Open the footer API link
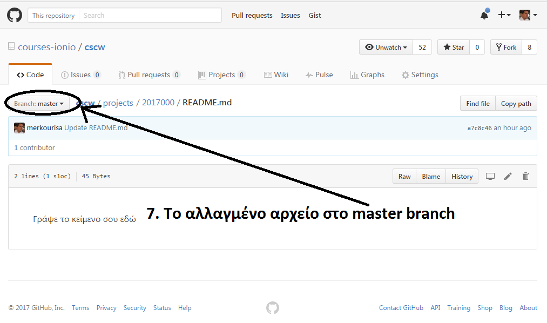The width and height of the screenshot is (547, 323). tap(435, 308)
